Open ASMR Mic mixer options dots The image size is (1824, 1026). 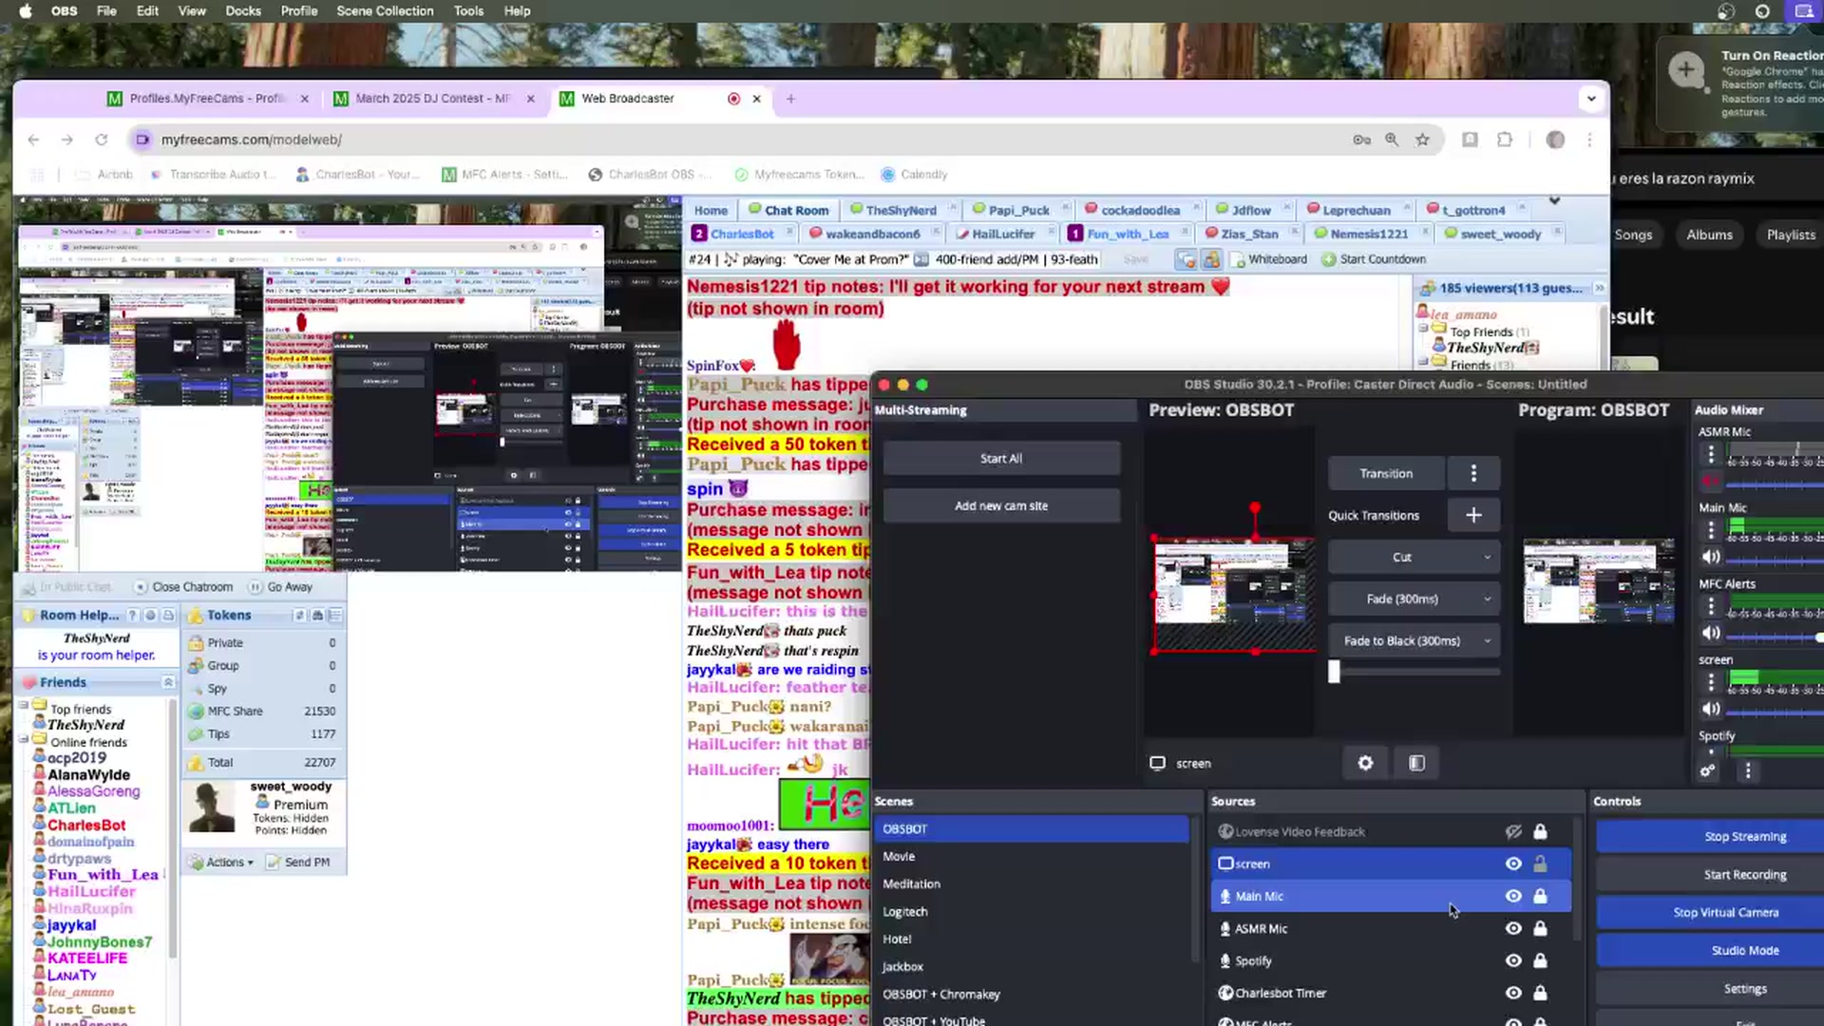(1711, 454)
